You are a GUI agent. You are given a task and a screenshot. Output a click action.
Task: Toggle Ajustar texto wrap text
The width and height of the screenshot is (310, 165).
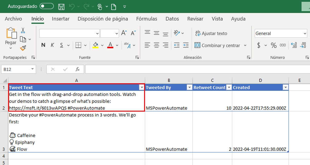click(x=211, y=33)
